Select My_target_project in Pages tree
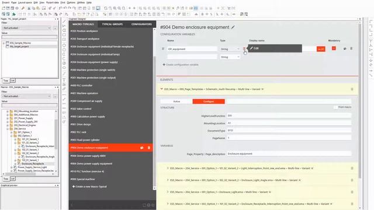Screen dimensions: 374x210 click(19, 47)
